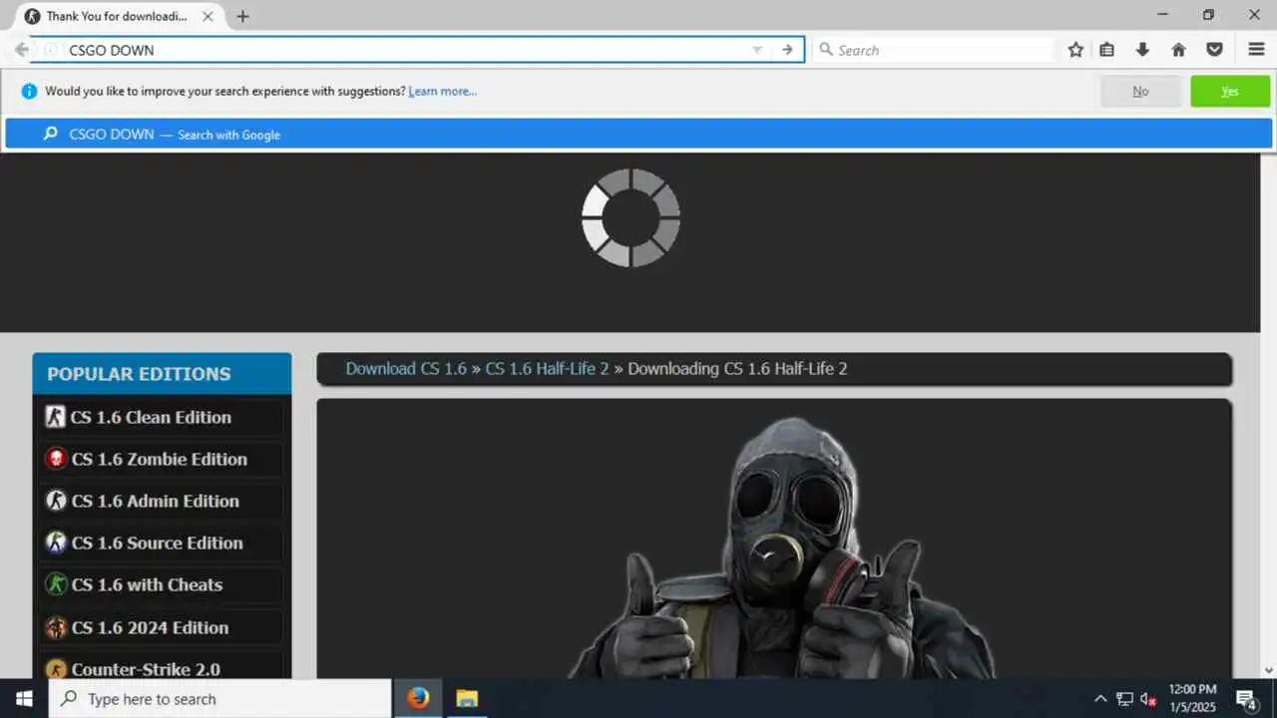Open CS 1.6 Zombie Edition link
The width and height of the screenshot is (1277, 718).
pos(159,459)
